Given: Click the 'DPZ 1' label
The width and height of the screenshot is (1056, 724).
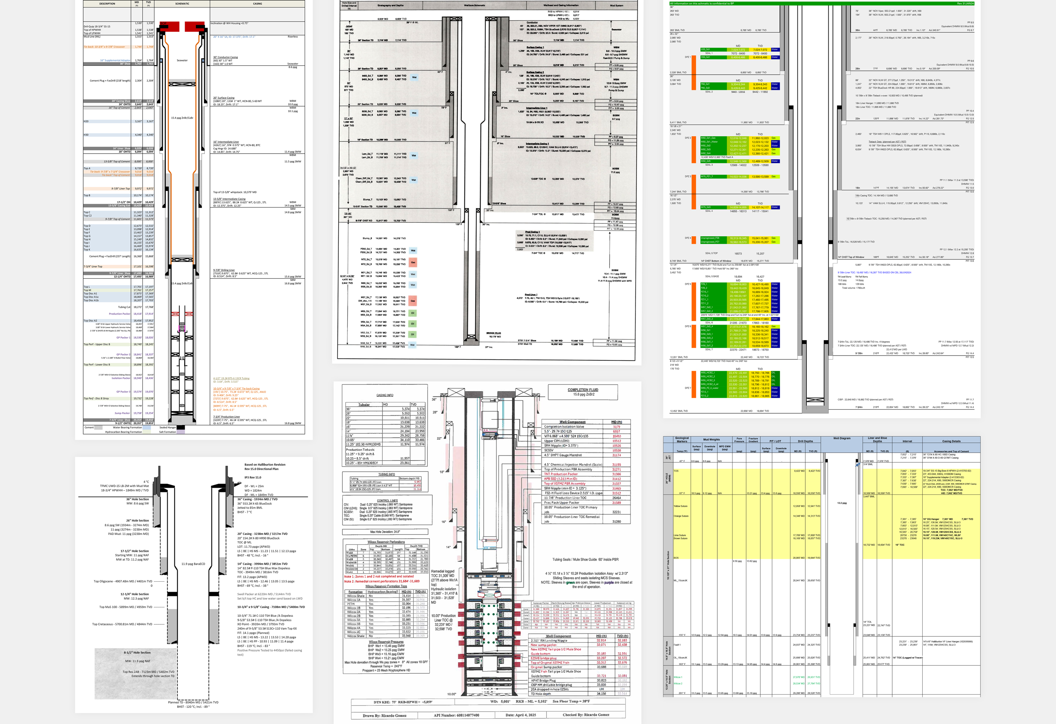Looking at the screenshot, I should pos(688,57).
